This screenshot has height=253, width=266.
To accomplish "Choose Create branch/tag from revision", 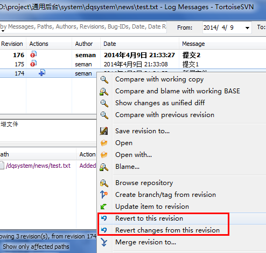I will (165, 195).
